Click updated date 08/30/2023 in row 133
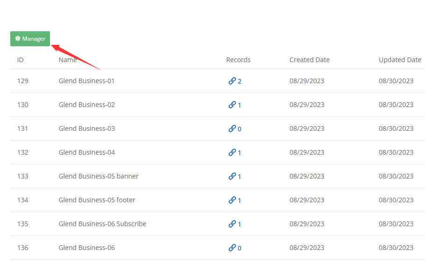Screen dimensions: 425x264 (x=396, y=176)
